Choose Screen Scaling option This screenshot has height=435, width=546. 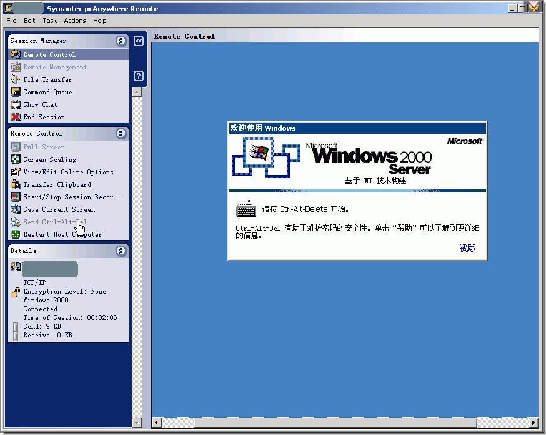pyautogui.click(x=50, y=159)
